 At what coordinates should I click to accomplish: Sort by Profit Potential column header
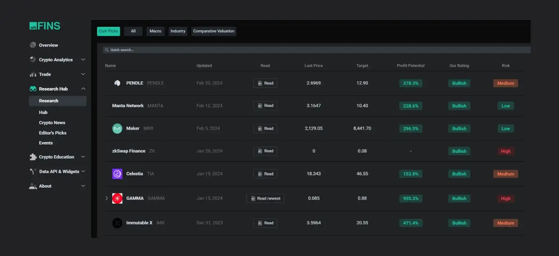click(x=410, y=65)
